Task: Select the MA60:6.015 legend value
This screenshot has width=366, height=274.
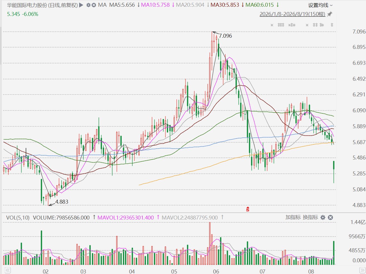Action: [260, 5]
